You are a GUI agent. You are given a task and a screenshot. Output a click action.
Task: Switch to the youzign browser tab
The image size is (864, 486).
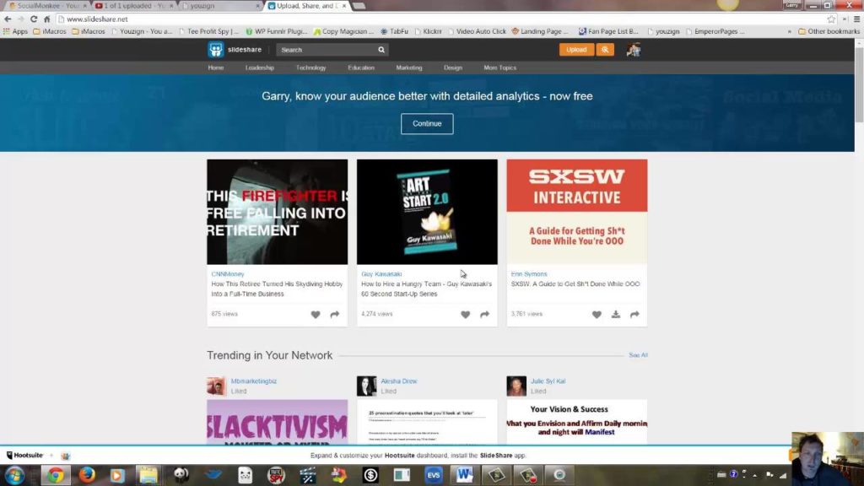[220, 6]
